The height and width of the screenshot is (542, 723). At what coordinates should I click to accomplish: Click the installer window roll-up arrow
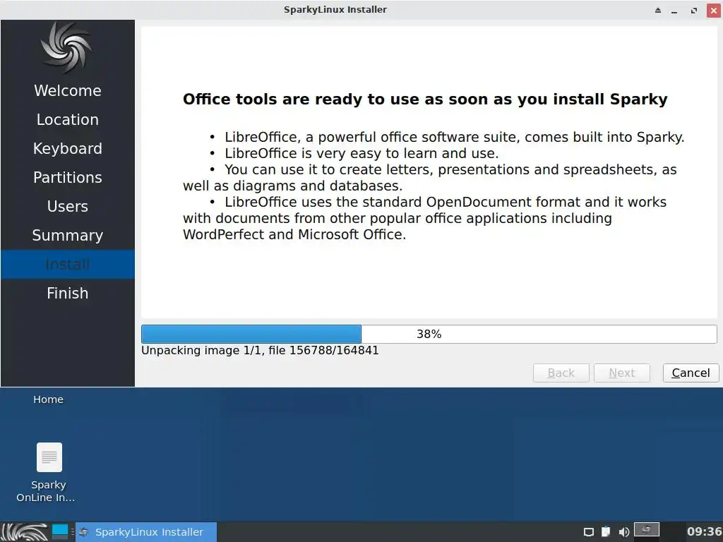click(x=658, y=10)
